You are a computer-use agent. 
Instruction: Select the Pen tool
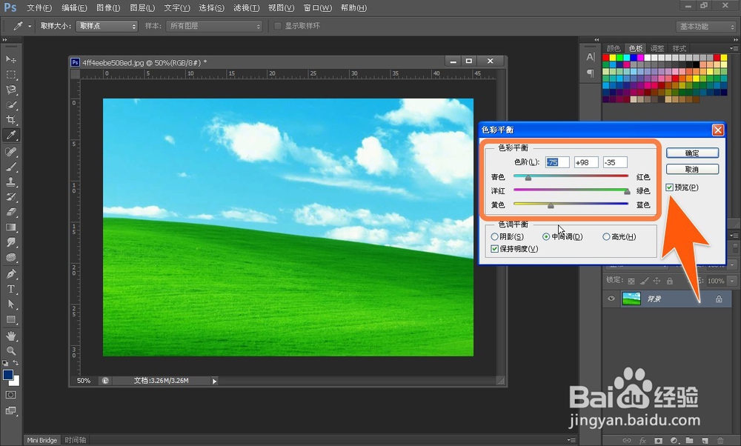point(11,274)
